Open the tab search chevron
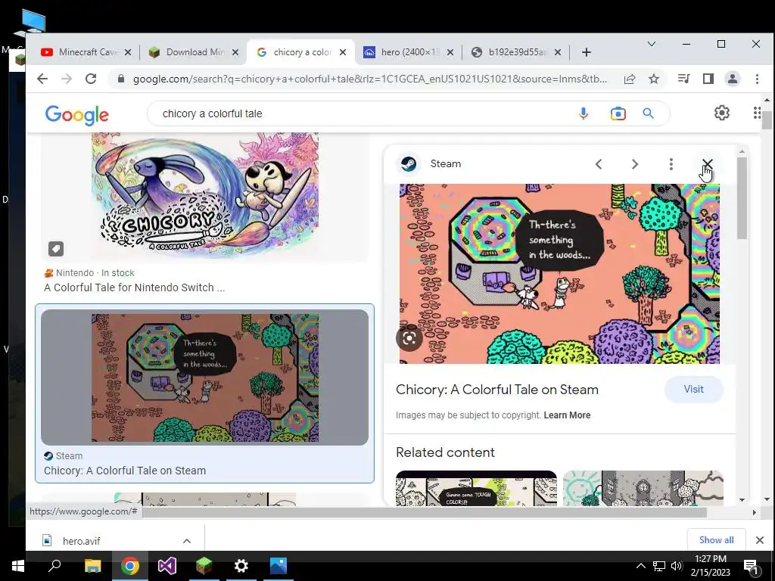This screenshot has height=581, width=775. (652, 44)
